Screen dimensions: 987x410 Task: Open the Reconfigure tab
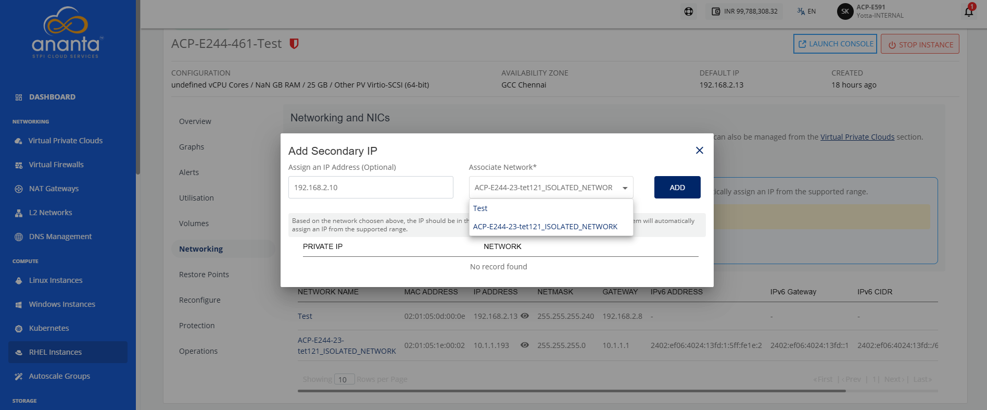pyautogui.click(x=200, y=300)
